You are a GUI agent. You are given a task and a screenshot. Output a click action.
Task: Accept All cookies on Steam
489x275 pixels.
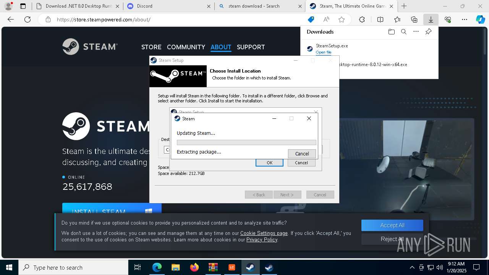pyautogui.click(x=392, y=225)
